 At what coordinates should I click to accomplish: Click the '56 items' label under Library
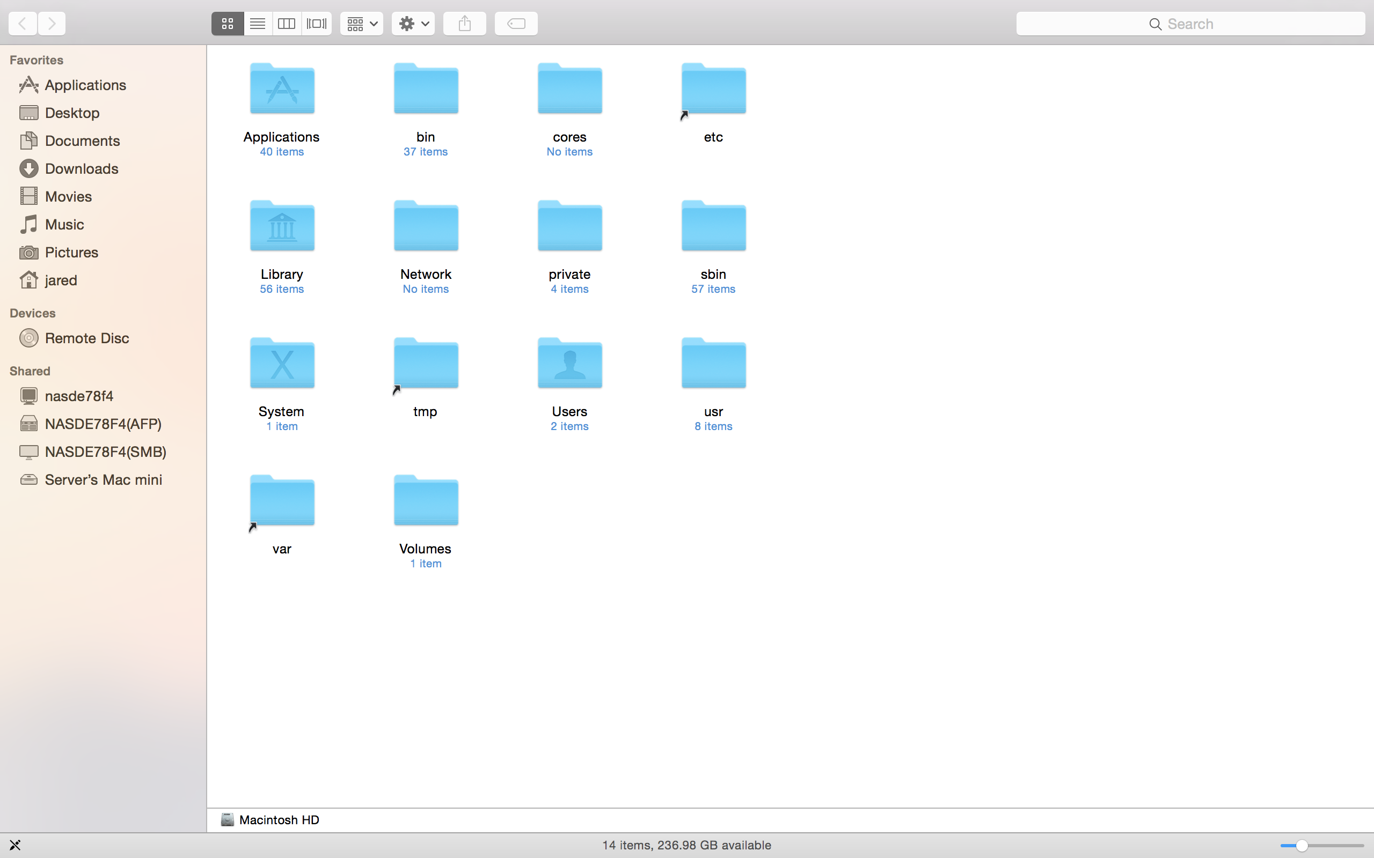click(282, 289)
